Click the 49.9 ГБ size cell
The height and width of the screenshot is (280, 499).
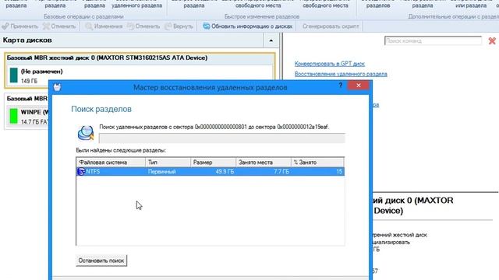coord(225,172)
